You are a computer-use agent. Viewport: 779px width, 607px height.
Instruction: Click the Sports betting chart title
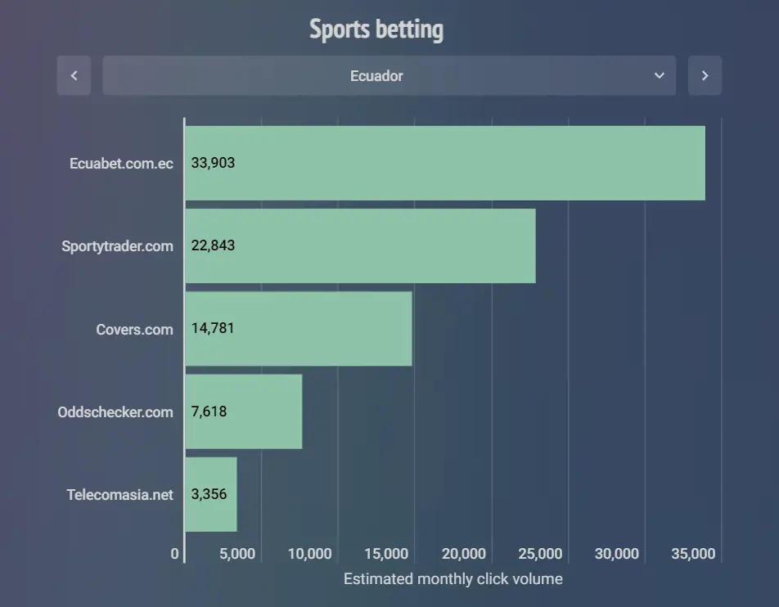[376, 29]
